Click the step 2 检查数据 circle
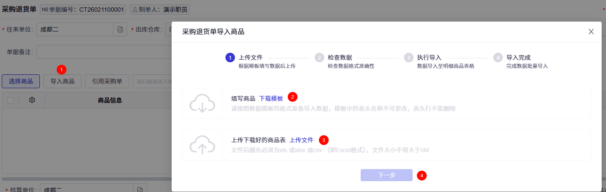This screenshot has height=192, width=606. pyautogui.click(x=319, y=58)
